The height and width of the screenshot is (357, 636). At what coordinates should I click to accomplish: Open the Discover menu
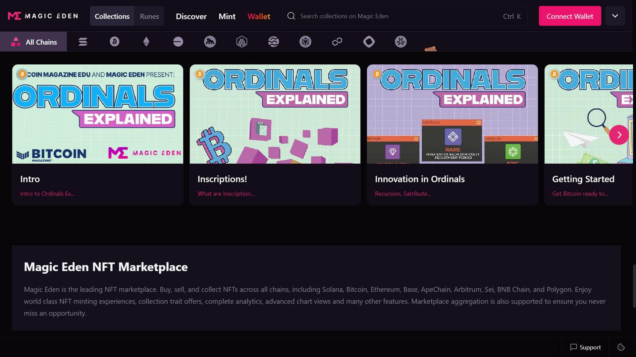pyautogui.click(x=191, y=16)
